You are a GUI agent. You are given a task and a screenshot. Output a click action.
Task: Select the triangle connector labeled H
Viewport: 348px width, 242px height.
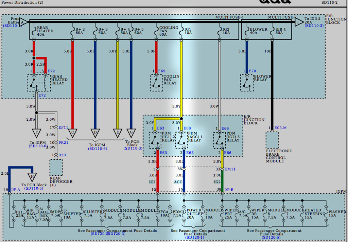(x=32, y=176)
